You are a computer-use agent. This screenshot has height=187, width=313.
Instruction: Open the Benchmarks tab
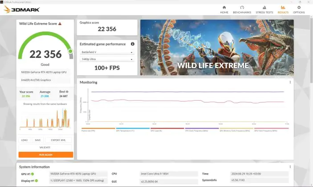[x=242, y=10]
